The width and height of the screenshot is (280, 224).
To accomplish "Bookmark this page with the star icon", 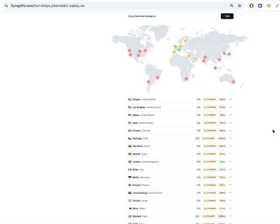I will point(240,6).
